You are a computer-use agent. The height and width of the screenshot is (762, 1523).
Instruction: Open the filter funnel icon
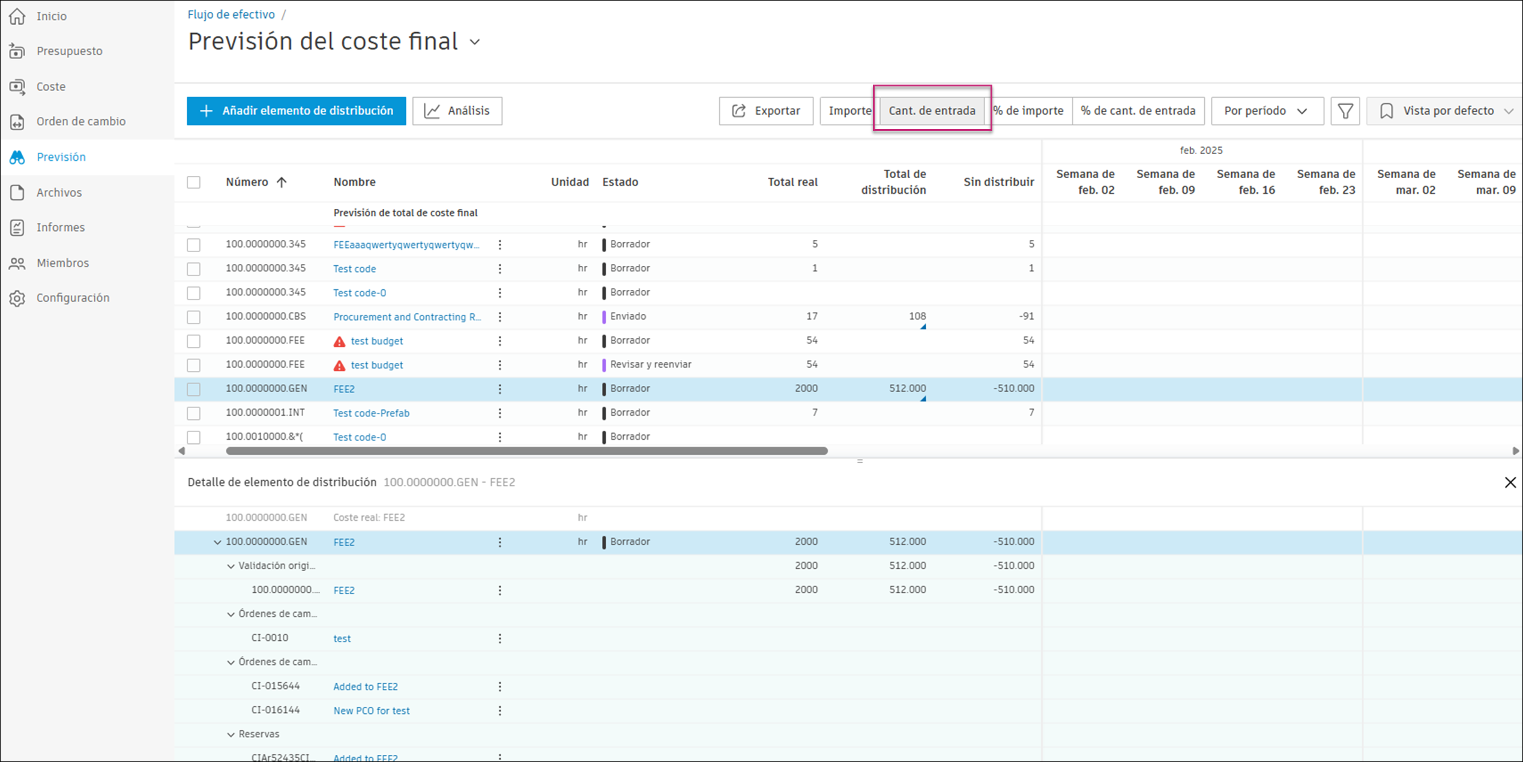tap(1345, 111)
